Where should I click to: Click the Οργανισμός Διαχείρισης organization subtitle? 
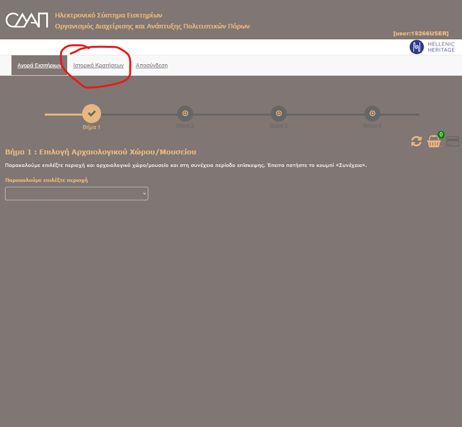point(152,26)
